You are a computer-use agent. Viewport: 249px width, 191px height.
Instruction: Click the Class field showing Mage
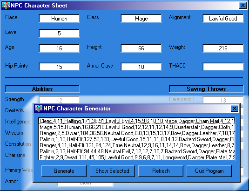tap(141, 19)
